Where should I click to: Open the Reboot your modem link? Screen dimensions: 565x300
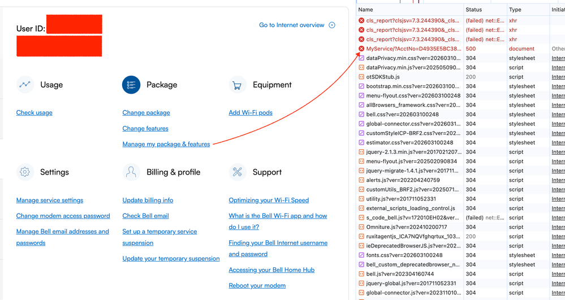257,286
